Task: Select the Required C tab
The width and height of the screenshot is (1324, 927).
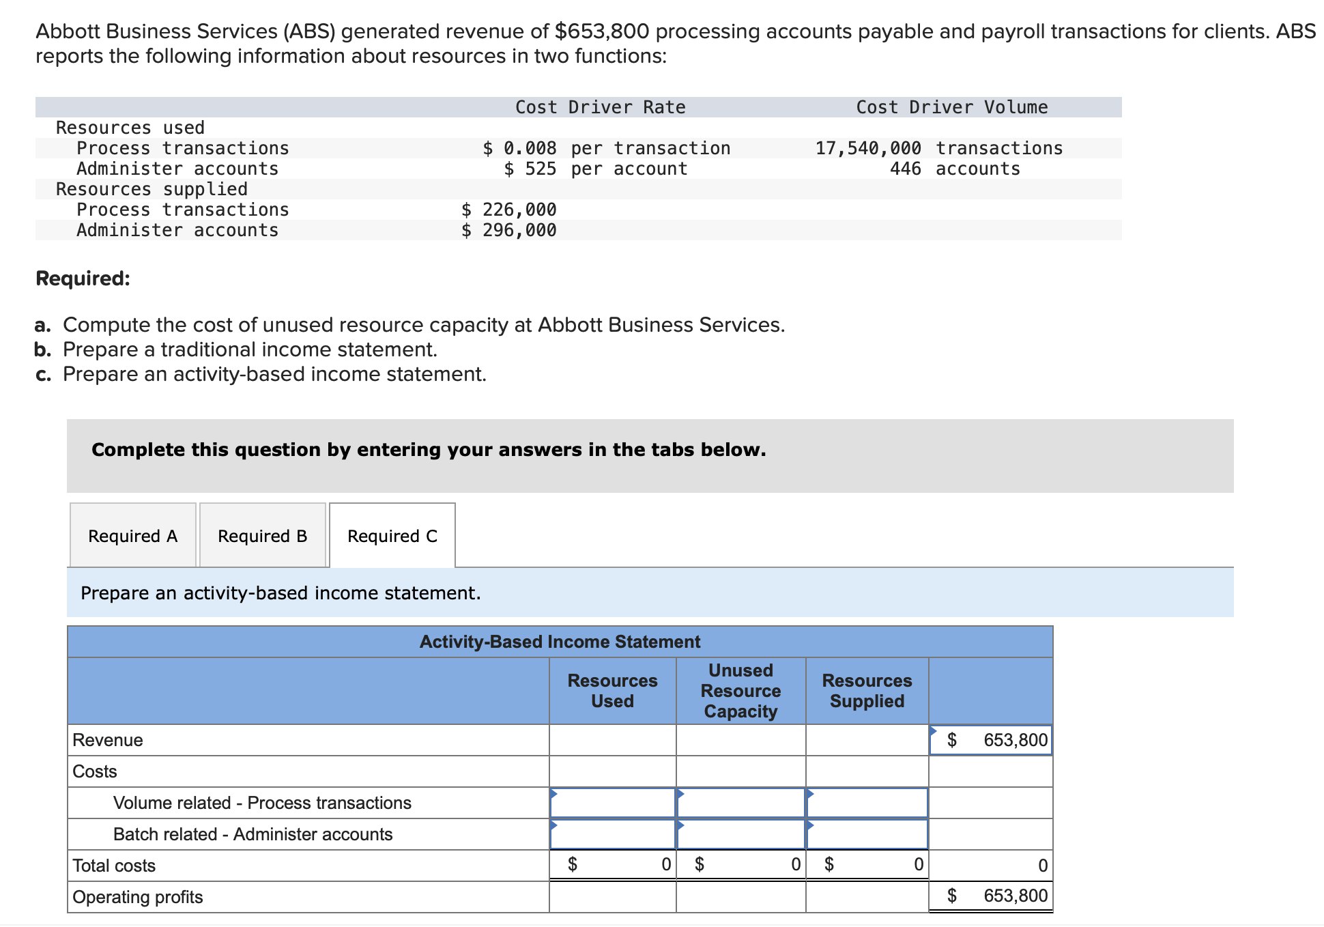Action: coord(391,536)
